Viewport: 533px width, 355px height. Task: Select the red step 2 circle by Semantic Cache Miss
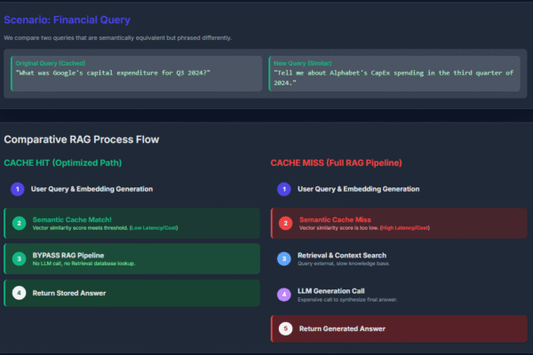284,223
